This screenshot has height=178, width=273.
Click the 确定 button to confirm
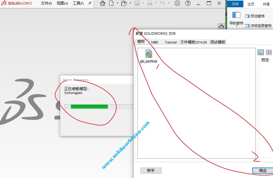tap(262, 171)
